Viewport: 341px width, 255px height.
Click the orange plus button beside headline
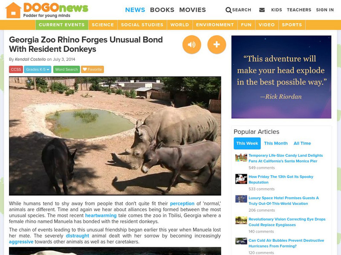click(217, 45)
